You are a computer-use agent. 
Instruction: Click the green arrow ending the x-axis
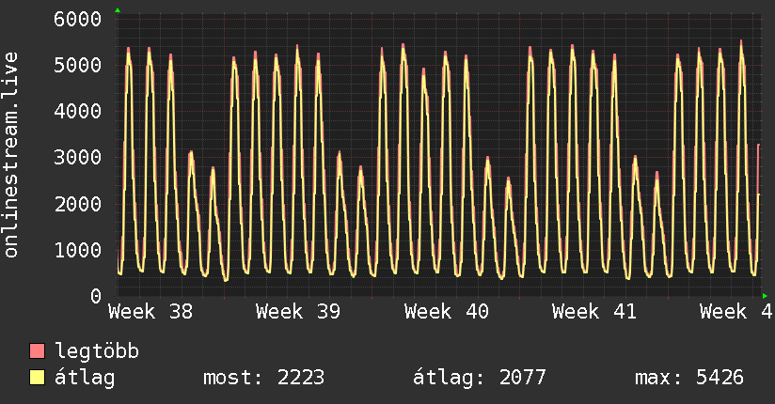tap(765, 296)
